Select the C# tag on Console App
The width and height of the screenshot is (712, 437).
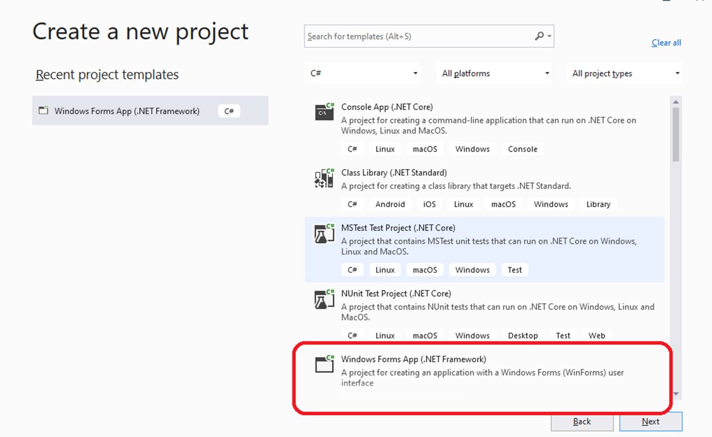(352, 149)
